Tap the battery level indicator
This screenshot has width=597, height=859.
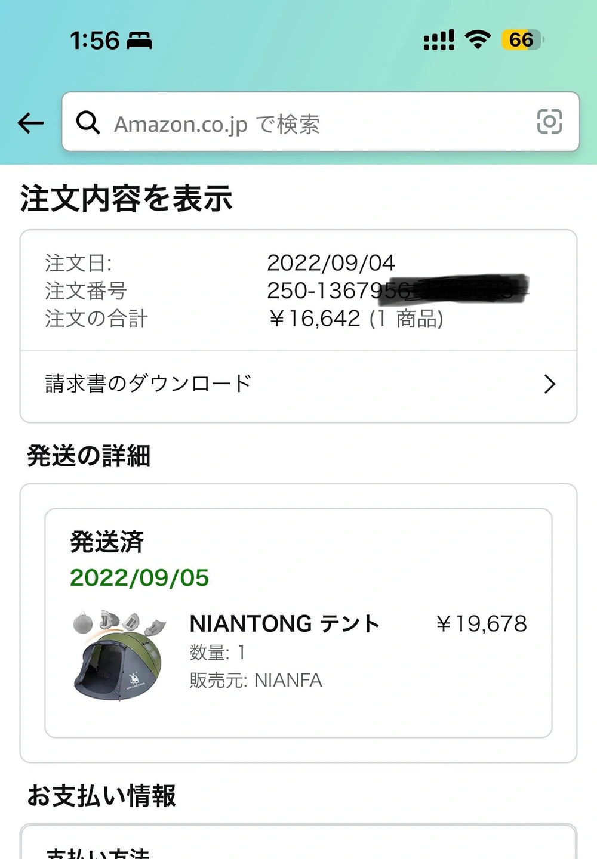tap(523, 40)
